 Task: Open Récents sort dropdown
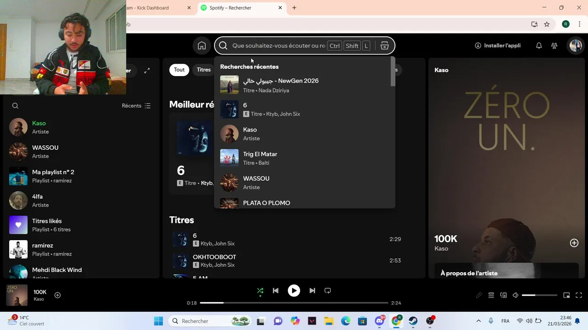(x=136, y=106)
